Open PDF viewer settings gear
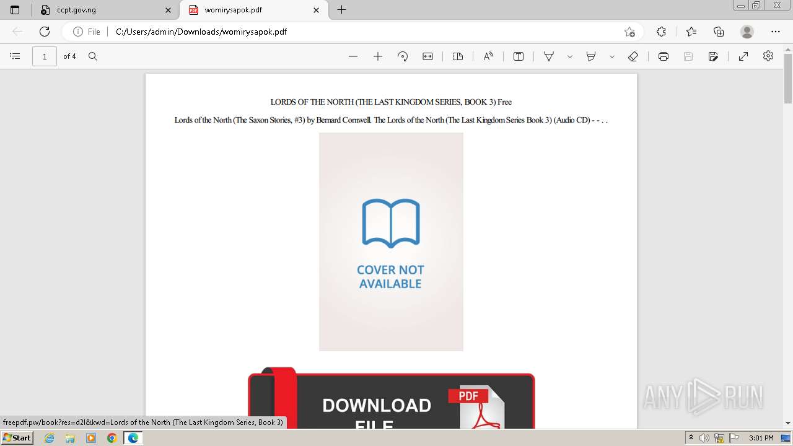 point(768,56)
